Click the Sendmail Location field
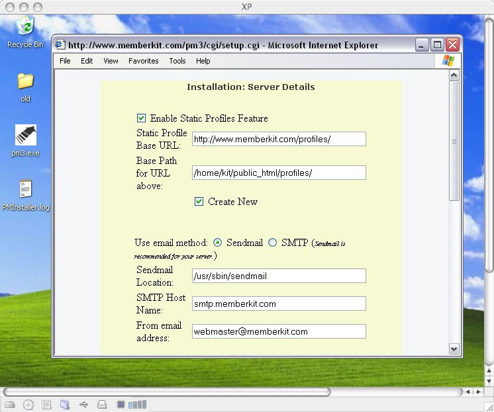This screenshot has width=494, height=412. click(279, 276)
